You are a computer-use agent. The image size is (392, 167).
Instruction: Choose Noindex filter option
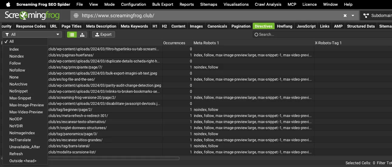(x=25, y=56)
